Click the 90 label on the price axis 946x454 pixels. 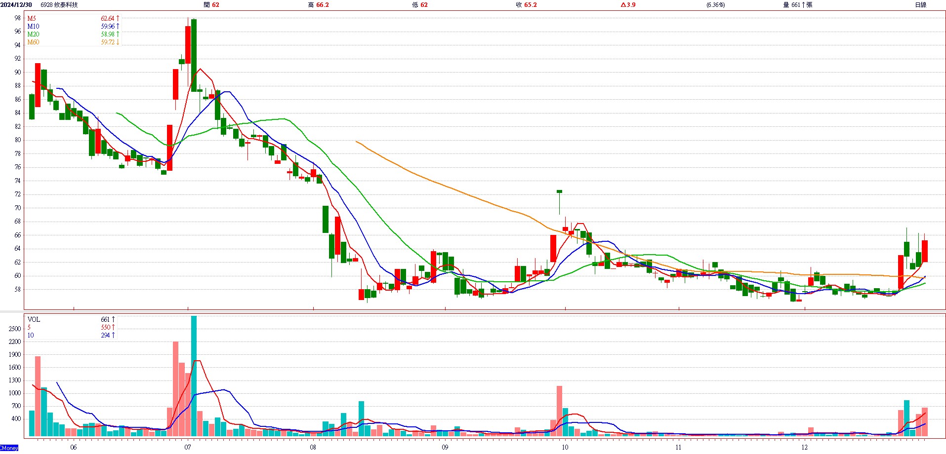click(x=18, y=73)
